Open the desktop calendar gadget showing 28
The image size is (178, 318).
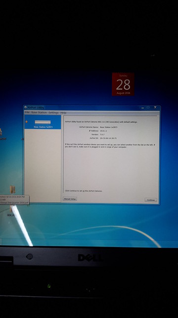(123, 84)
